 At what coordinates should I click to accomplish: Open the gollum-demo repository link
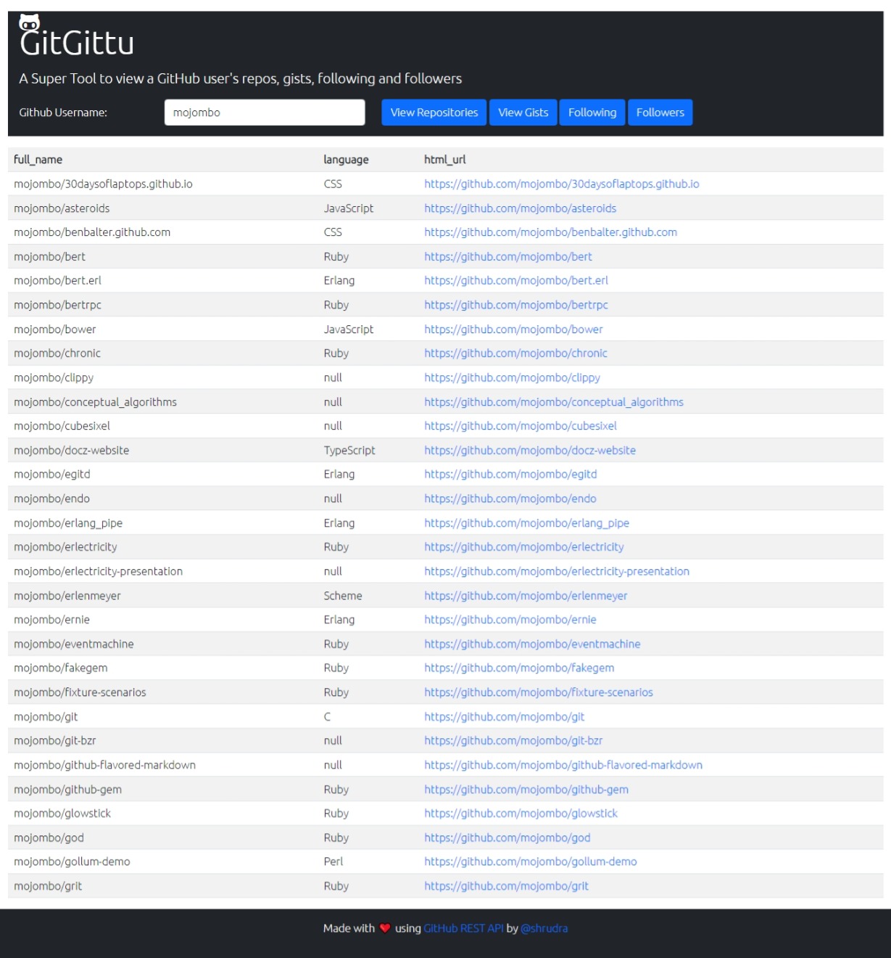531,862
